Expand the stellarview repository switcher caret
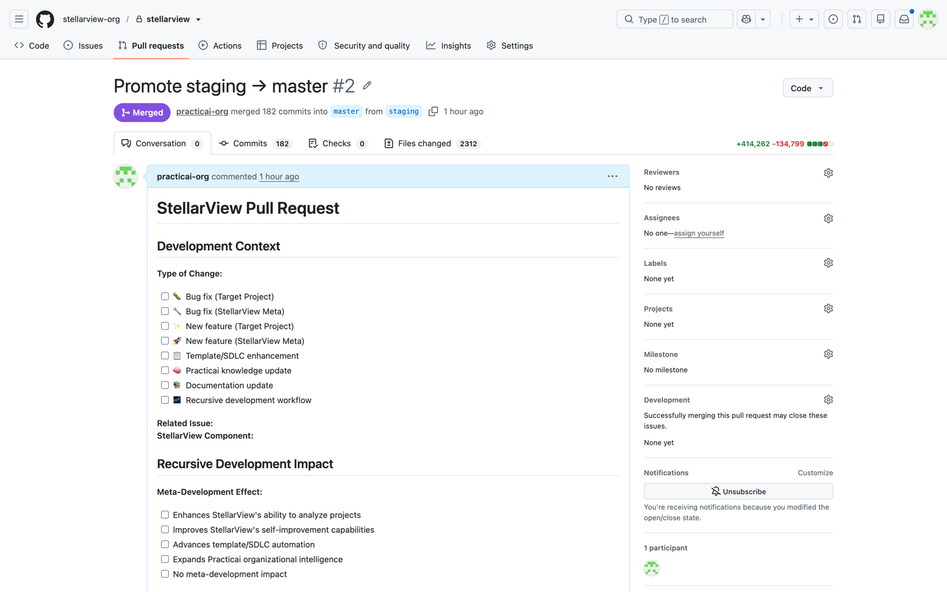 click(x=198, y=20)
